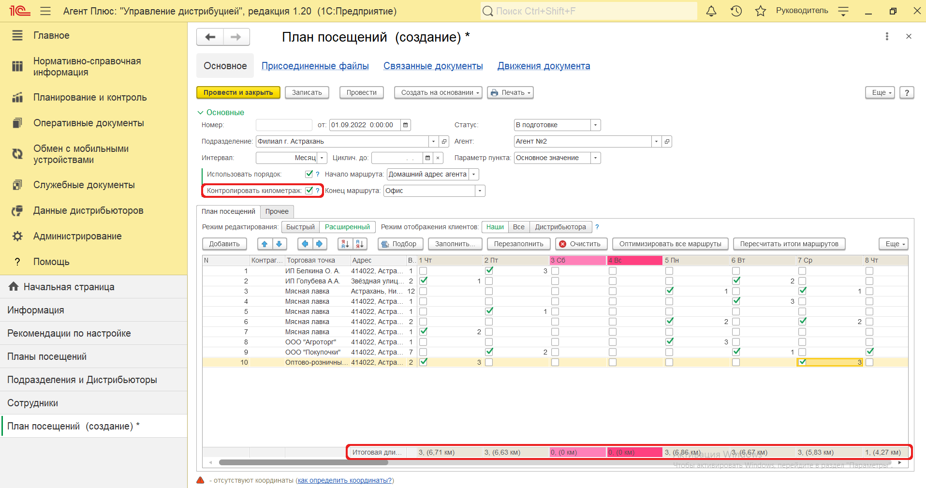
Task: Collapse the Основные group
Action: click(x=220, y=112)
